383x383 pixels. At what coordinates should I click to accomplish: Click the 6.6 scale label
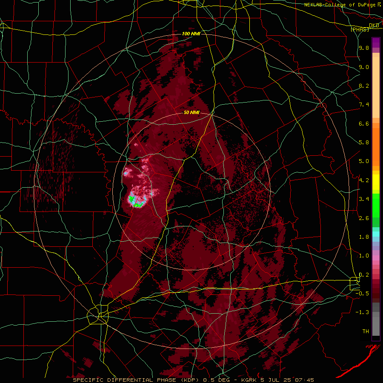(364, 123)
